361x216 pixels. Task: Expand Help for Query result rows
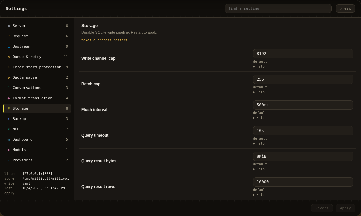point(259,195)
